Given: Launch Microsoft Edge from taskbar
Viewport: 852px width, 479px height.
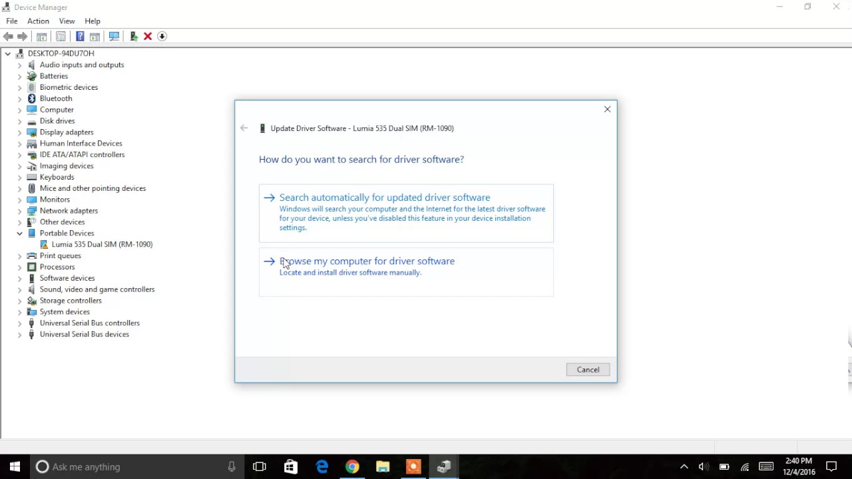Looking at the screenshot, I should click(321, 467).
